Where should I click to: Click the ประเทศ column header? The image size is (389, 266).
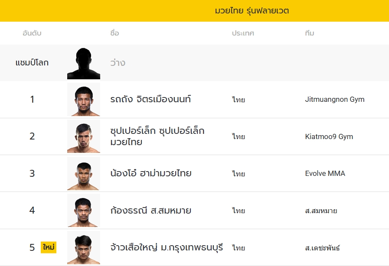[x=243, y=33]
